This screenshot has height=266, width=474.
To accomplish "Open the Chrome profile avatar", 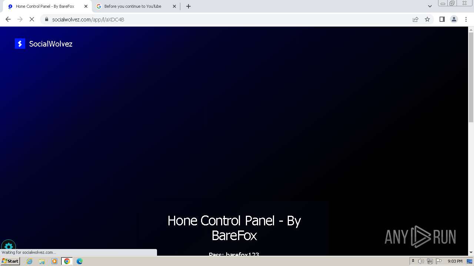I will coord(454,19).
